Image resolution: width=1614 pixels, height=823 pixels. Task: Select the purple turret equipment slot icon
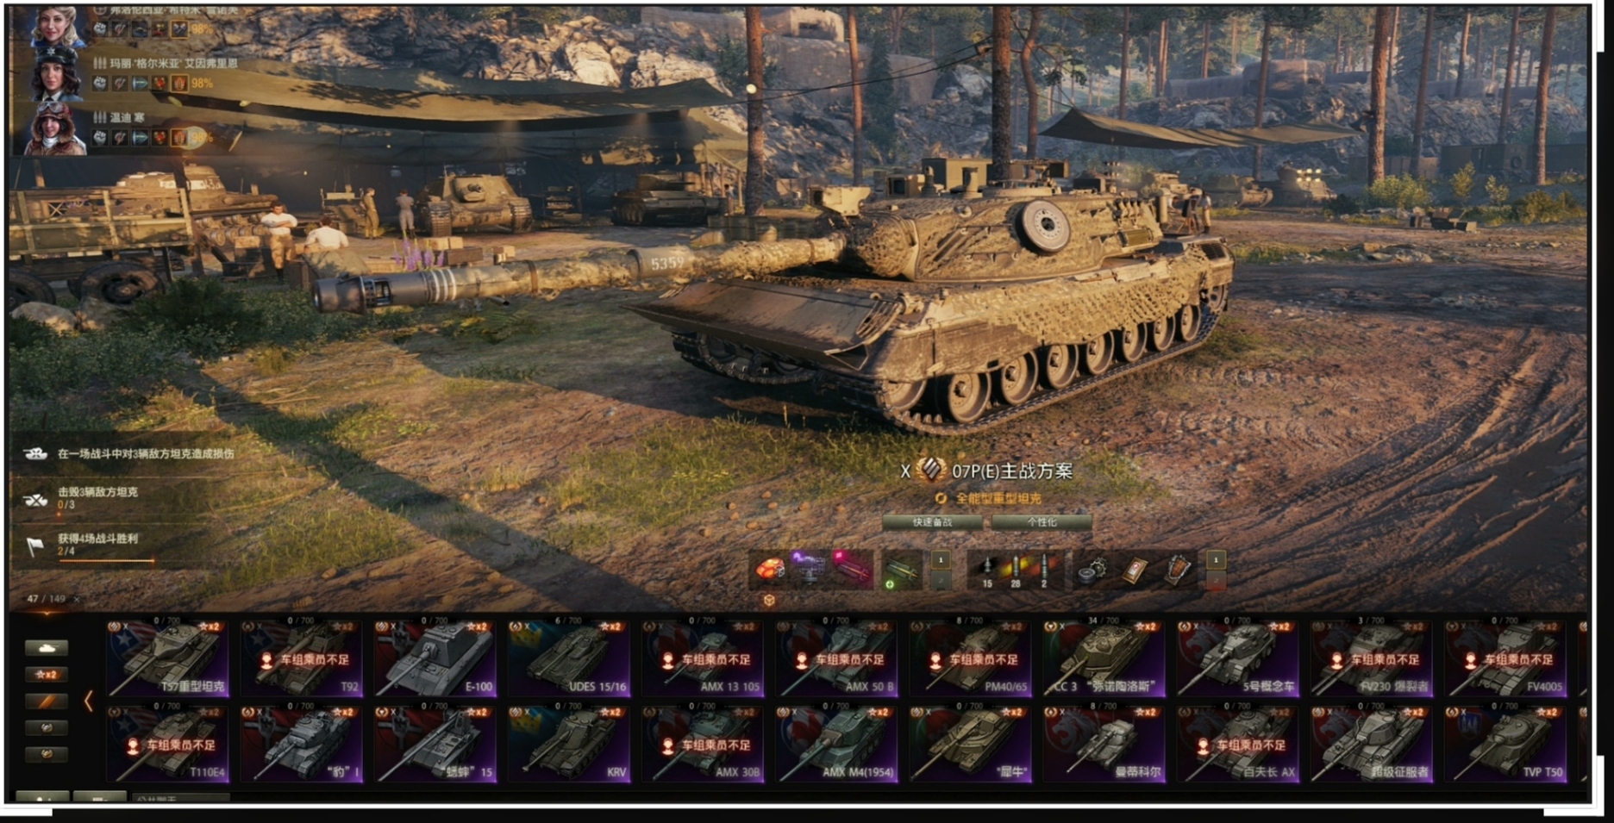click(809, 570)
